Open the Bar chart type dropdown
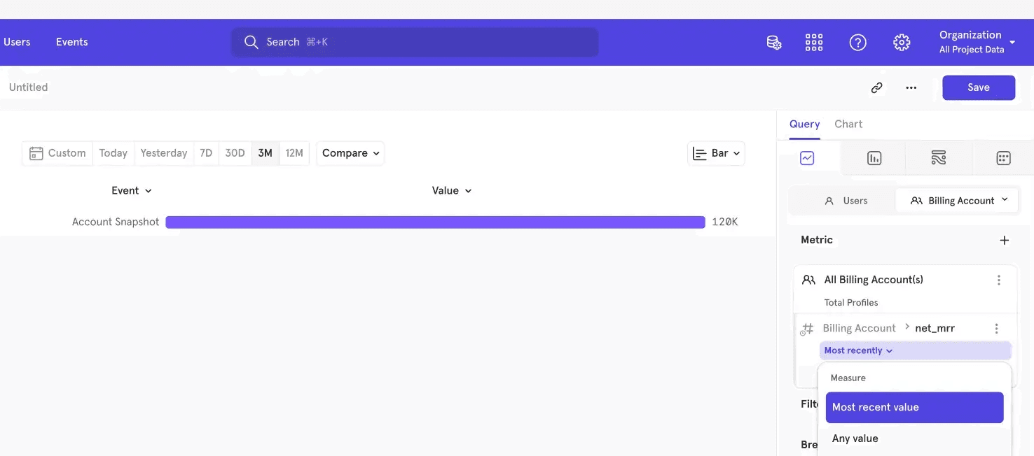 pyautogui.click(x=716, y=153)
